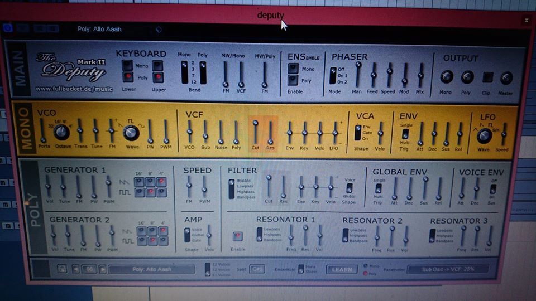Click the LEARN button

click(x=342, y=270)
